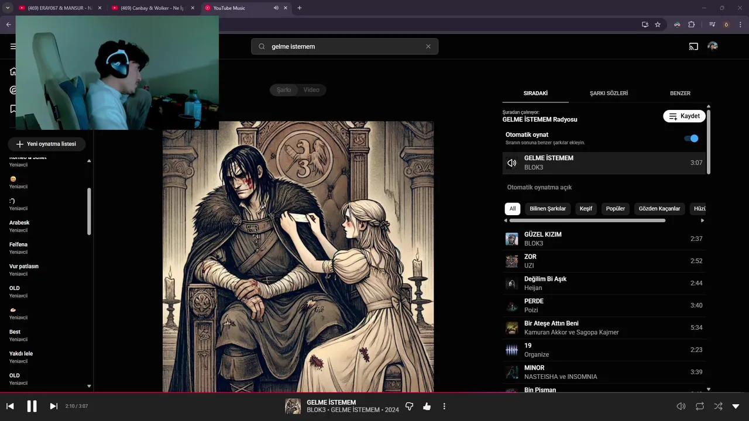Play MINOR by NASTEISHA ve INSOMNIA
This screenshot has height=421, width=749.
point(604,372)
